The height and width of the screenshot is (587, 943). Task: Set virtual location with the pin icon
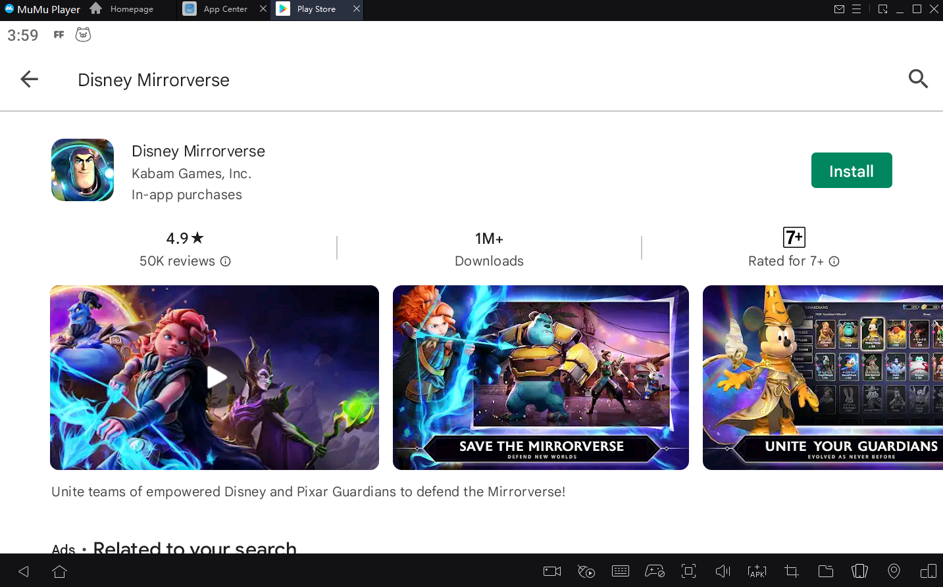click(x=894, y=571)
